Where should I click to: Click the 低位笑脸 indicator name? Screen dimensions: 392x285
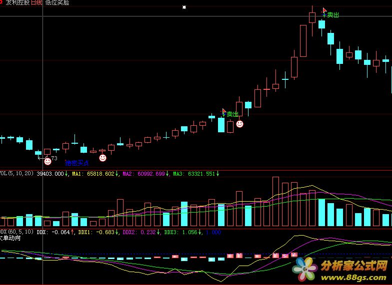[57, 3]
